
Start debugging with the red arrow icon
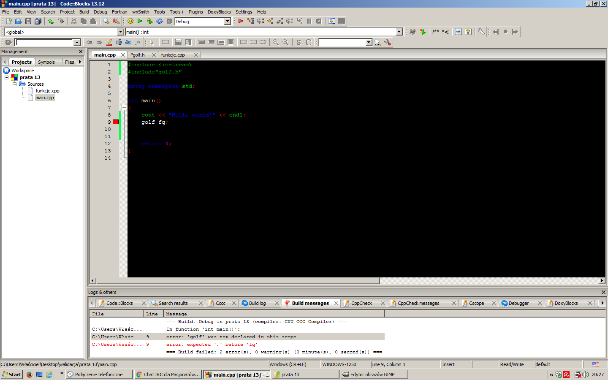click(241, 21)
